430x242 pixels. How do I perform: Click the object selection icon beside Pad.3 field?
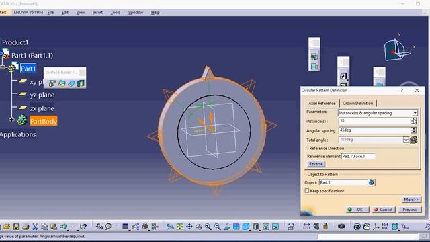pyautogui.click(x=372, y=182)
